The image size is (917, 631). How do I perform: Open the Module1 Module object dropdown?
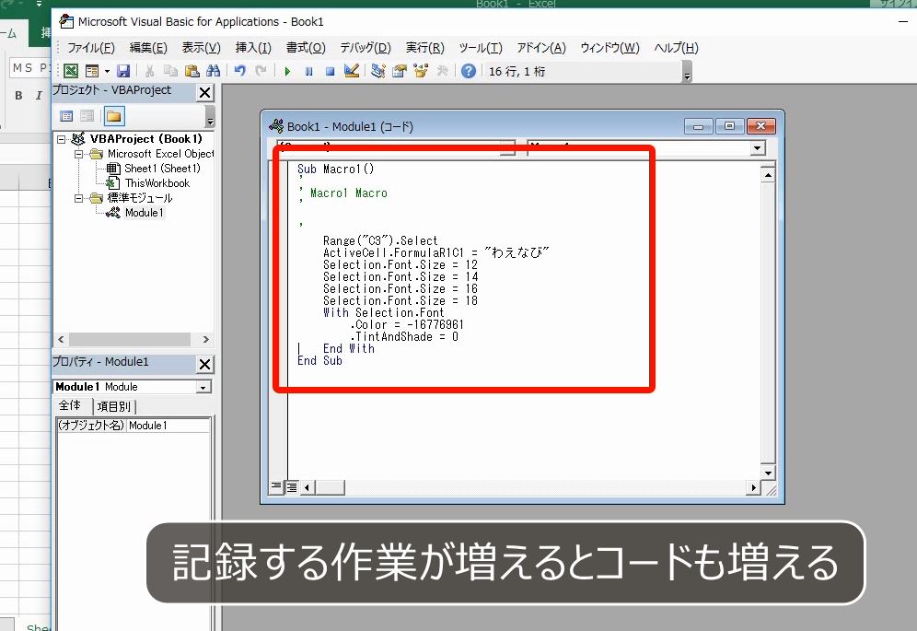203,388
